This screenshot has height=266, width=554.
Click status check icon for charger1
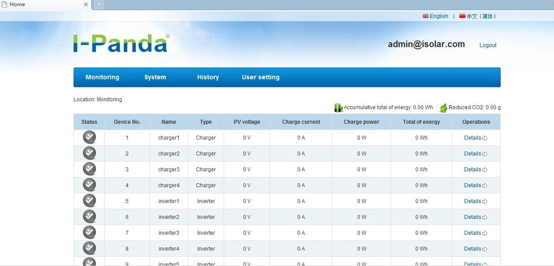(89, 137)
